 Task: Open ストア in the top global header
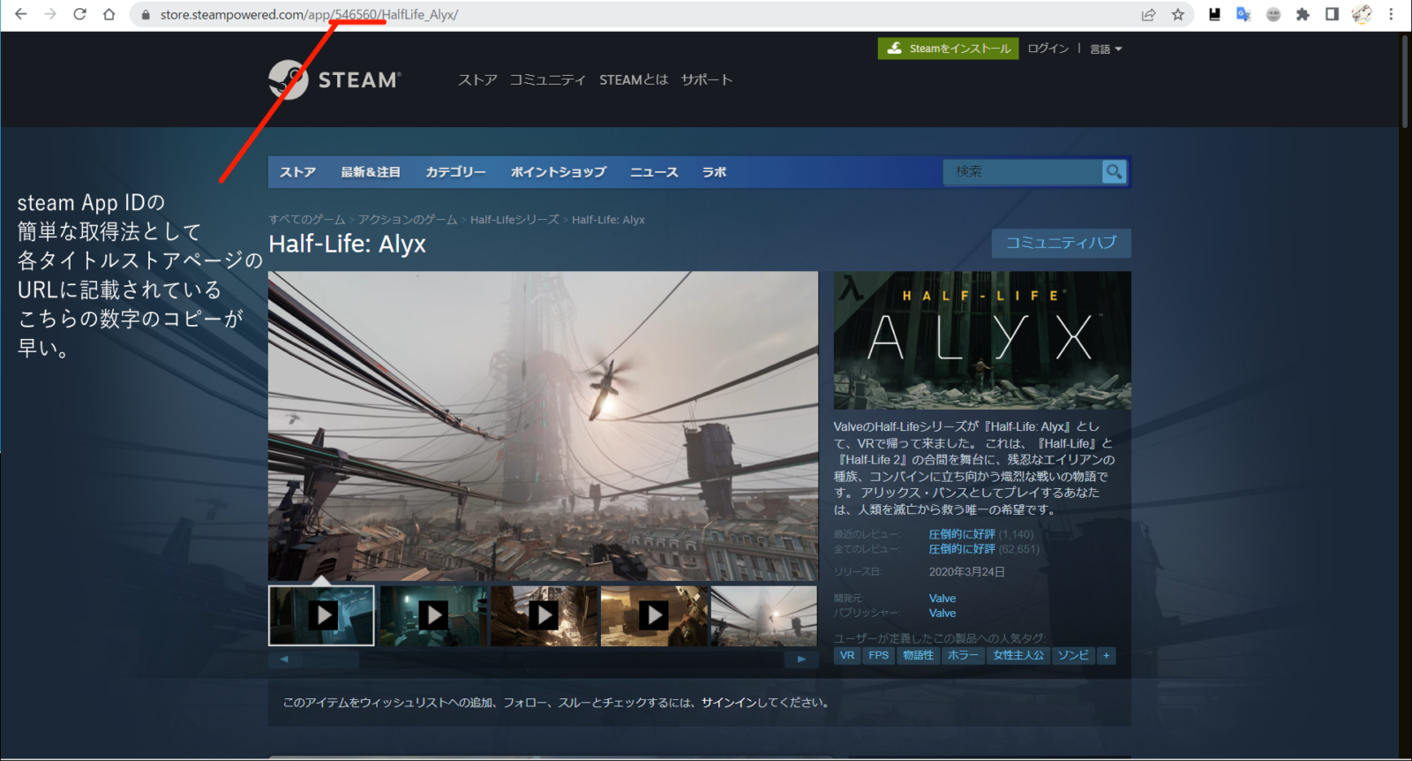477,79
